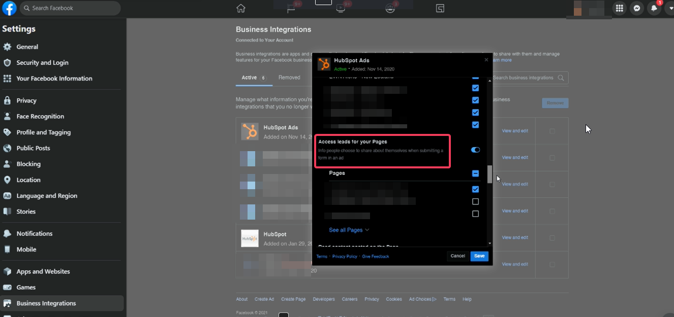Click the HubSpot Ads logo in the integrations list
Screen dimensions: 674x317
(250, 131)
